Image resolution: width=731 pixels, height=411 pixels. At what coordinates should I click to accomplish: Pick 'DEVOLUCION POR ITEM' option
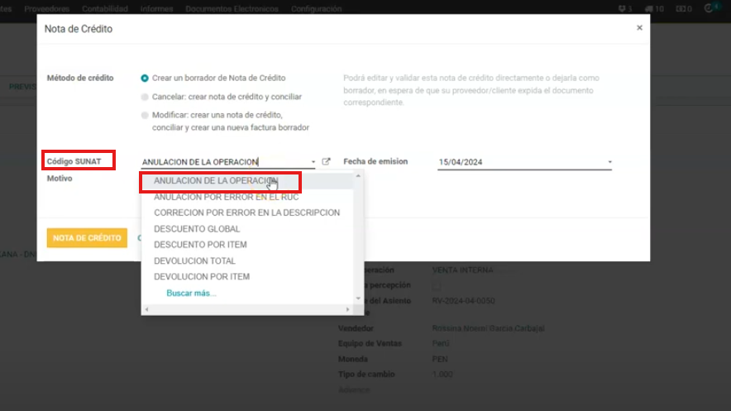(x=201, y=277)
